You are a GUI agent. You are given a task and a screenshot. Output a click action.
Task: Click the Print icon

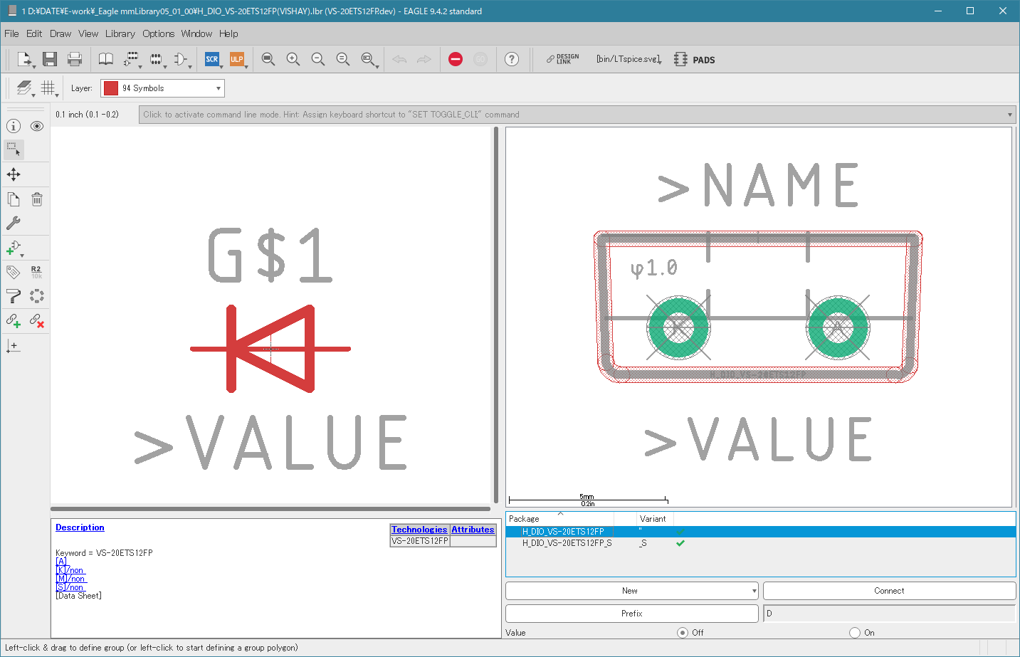(75, 59)
